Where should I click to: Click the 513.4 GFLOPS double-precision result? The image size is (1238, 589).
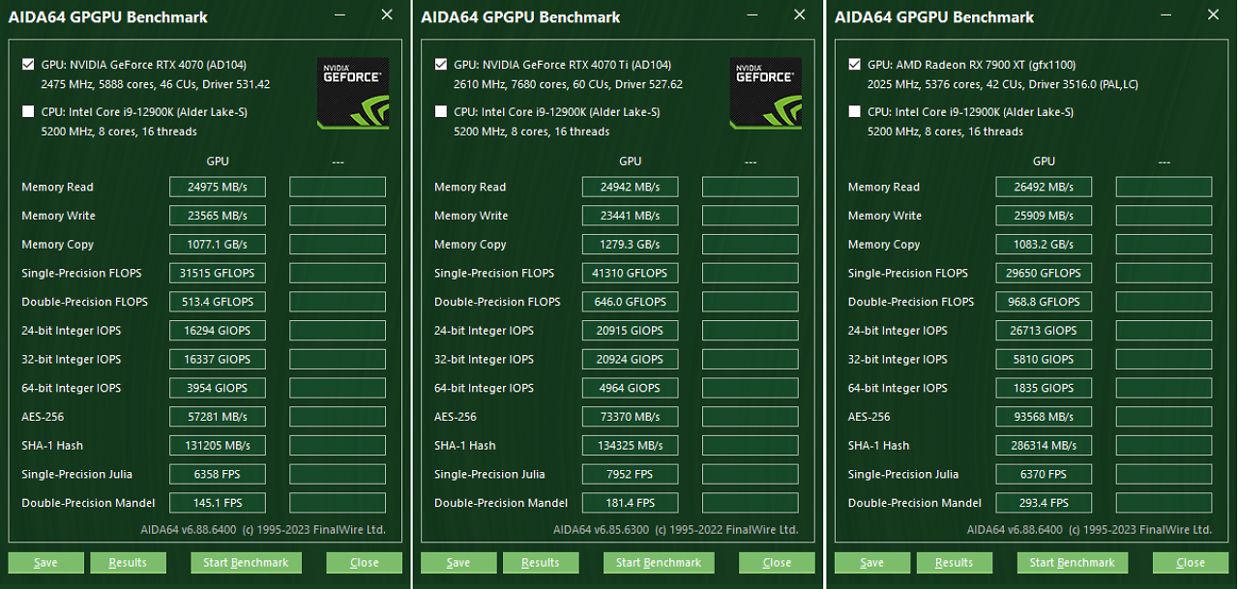(218, 302)
